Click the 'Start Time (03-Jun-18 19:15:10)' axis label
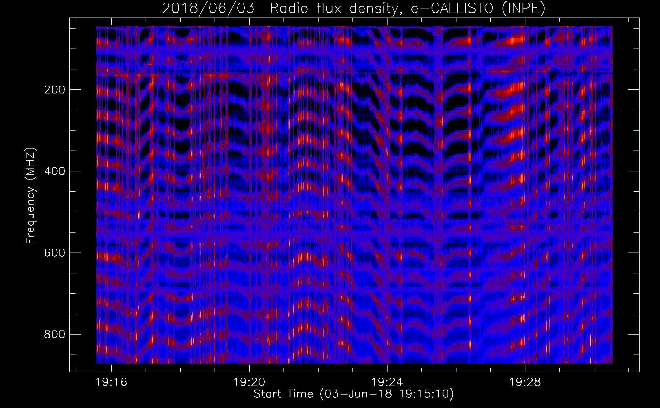 pyautogui.click(x=354, y=394)
